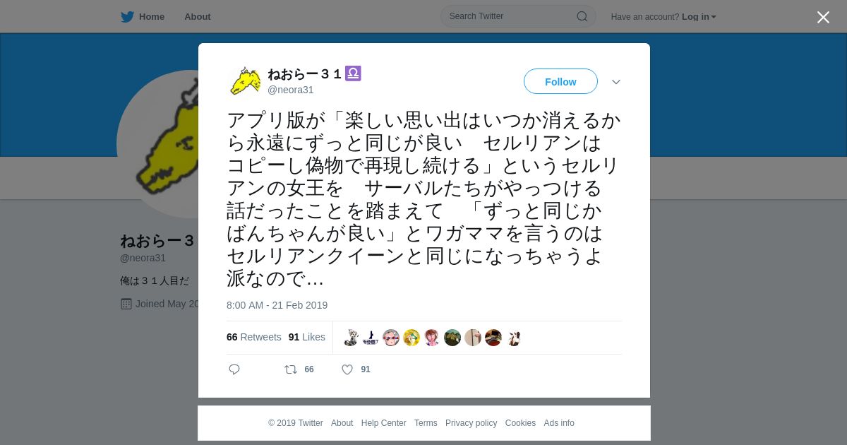Go to Home in top navigation
The image size is (847, 445).
tap(152, 17)
